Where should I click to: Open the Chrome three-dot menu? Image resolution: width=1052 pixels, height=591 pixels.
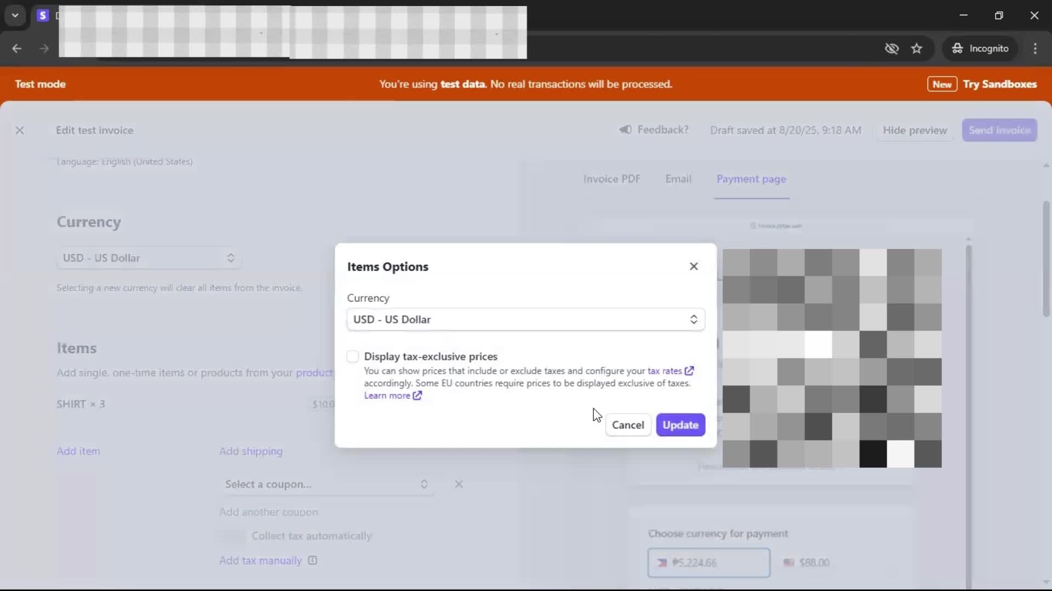coord(1035,49)
